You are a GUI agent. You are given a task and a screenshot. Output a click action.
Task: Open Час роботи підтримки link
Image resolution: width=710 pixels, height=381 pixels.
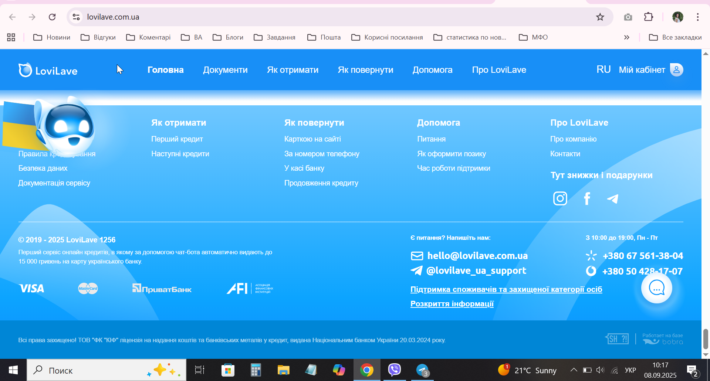point(454,168)
